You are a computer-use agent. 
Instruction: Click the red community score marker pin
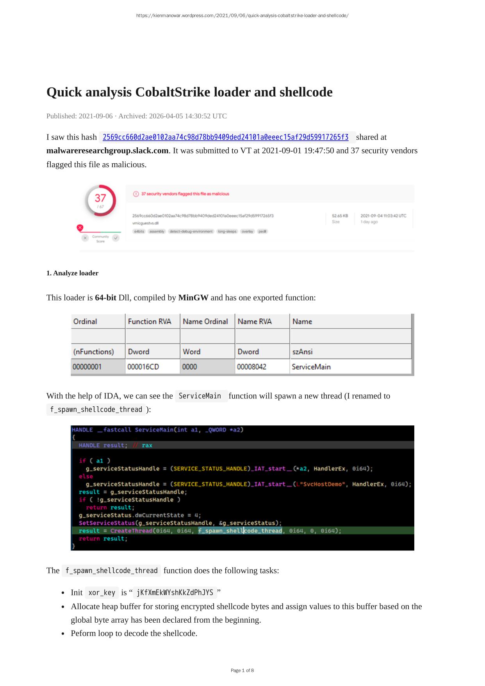pos(80,228)
